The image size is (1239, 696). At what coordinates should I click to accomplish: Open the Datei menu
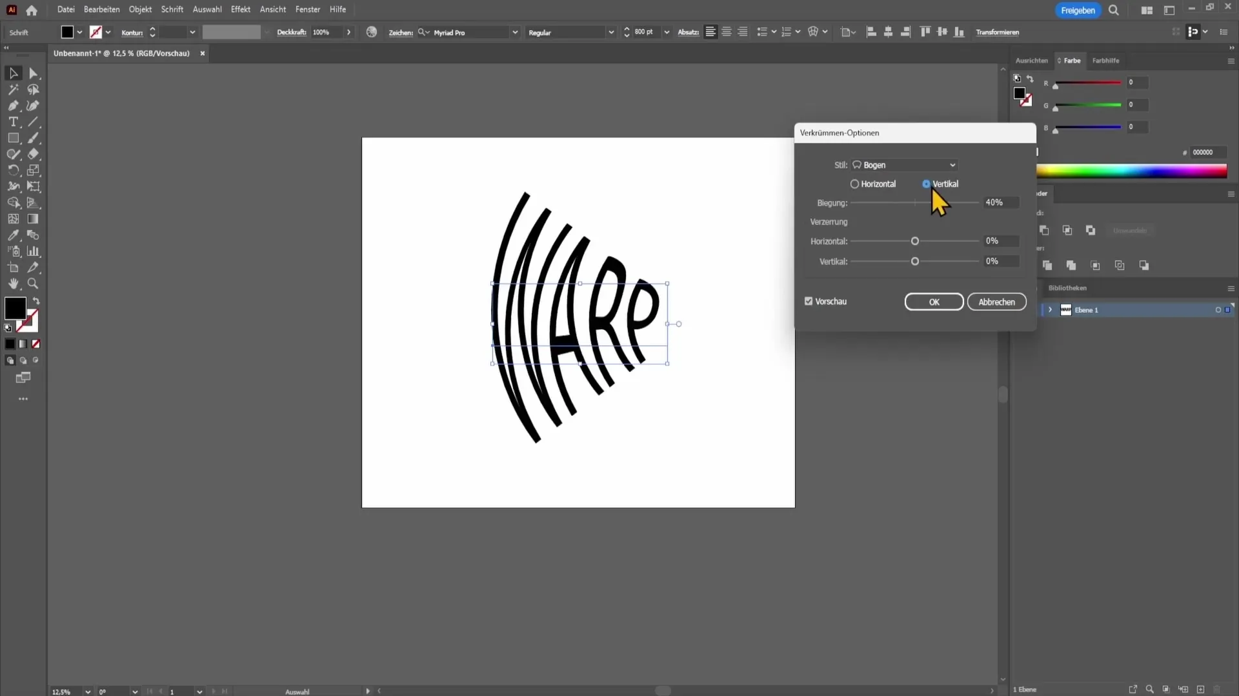[x=66, y=10]
